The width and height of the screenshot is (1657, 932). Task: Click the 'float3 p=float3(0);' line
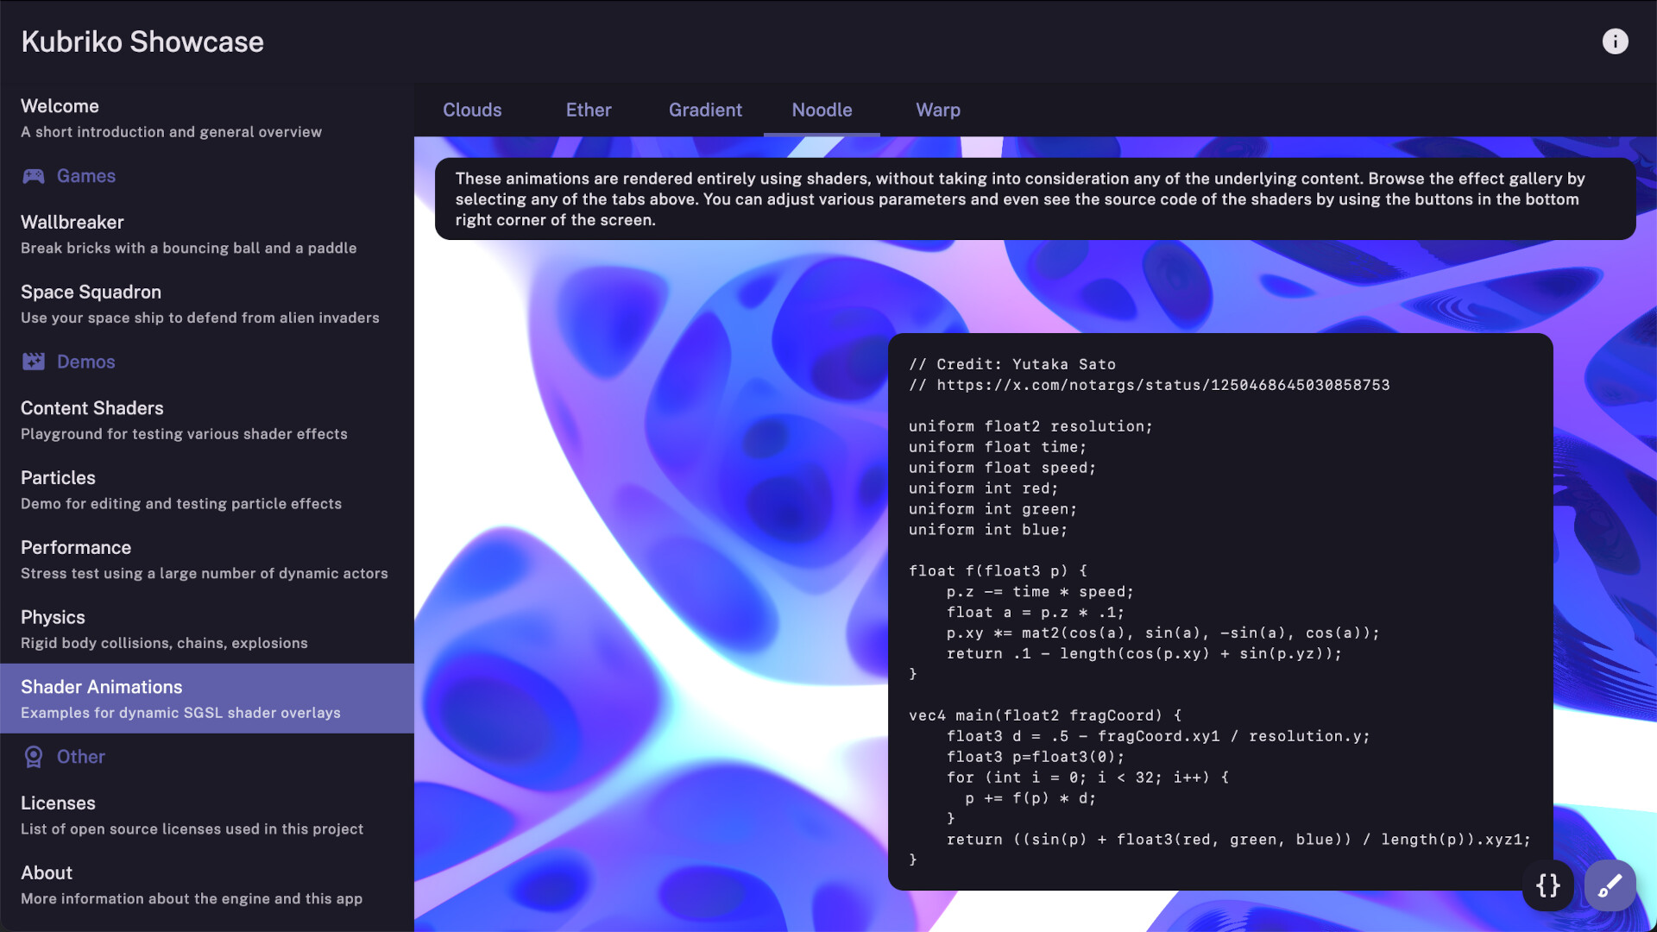tap(1036, 757)
